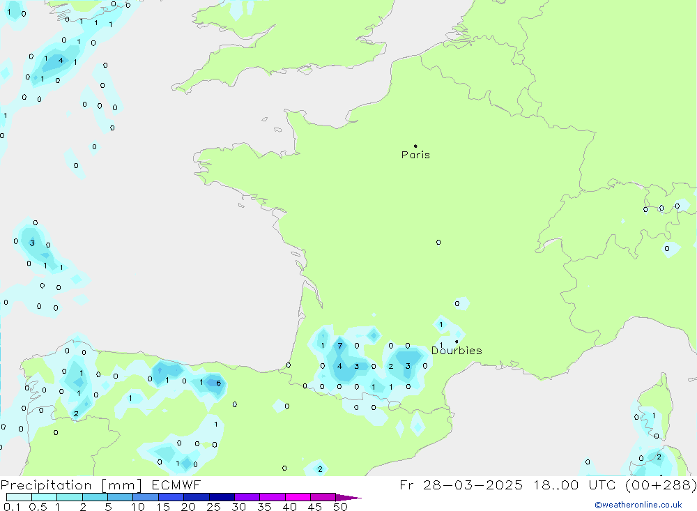Click the Dourbies location dot marker
Image resolution: width=697 pixels, height=511 pixels.
[x=457, y=342]
